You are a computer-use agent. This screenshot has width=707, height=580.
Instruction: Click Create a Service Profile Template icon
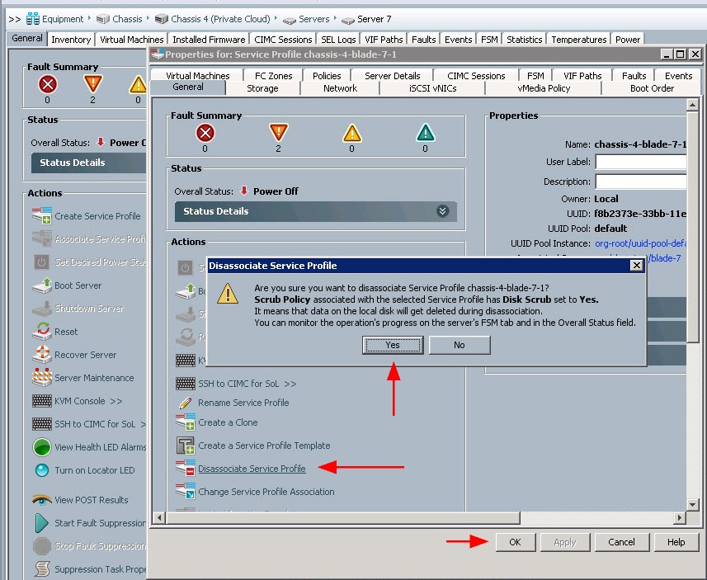(186, 446)
